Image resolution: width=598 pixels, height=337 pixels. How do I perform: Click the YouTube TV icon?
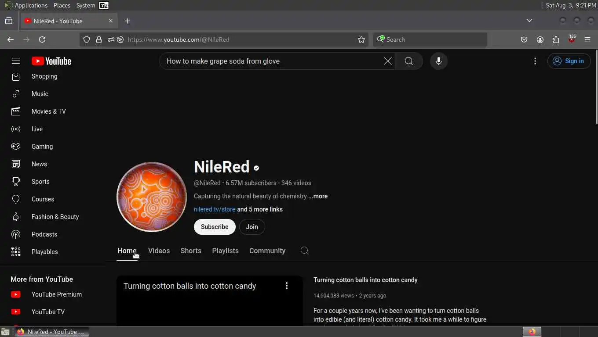[16, 312]
